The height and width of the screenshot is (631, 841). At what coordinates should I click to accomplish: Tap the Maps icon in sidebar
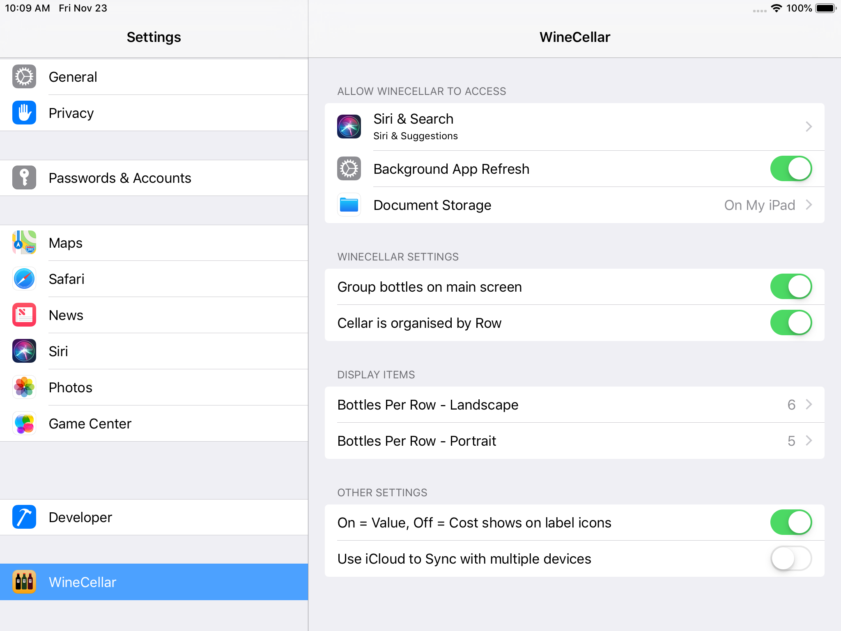click(x=24, y=242)
